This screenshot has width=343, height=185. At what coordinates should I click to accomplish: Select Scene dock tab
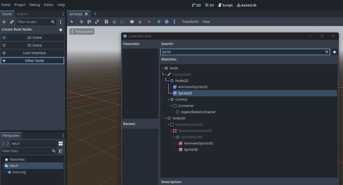pos(7,14)
